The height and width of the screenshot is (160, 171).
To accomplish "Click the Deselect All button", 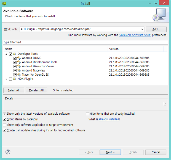I will 36,90.
